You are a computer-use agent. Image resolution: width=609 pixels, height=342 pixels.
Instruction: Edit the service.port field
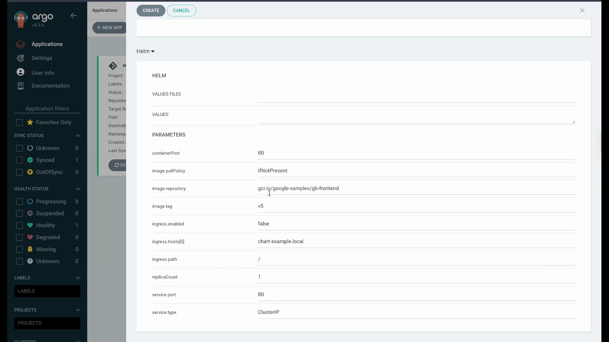[x=416, y=295]
